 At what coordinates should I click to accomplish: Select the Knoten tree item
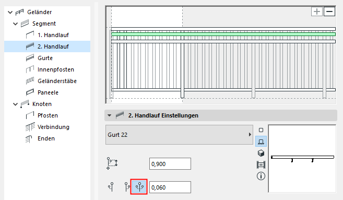point(42,104)
